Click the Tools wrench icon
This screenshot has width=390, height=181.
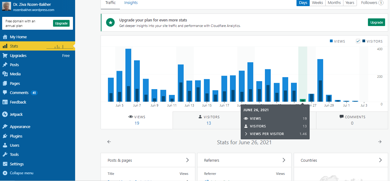(5, 154)
